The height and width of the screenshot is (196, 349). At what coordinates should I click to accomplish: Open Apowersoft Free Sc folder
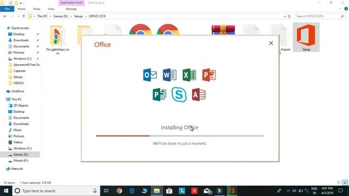coord(24,65)
